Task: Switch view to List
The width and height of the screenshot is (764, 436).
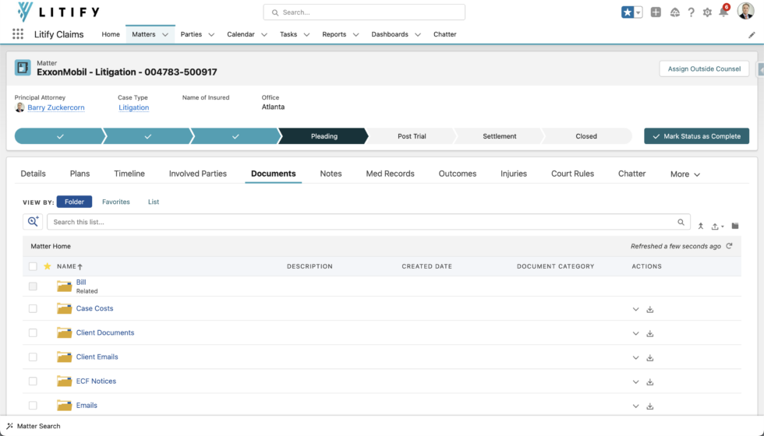Action: tap(154, 202)
